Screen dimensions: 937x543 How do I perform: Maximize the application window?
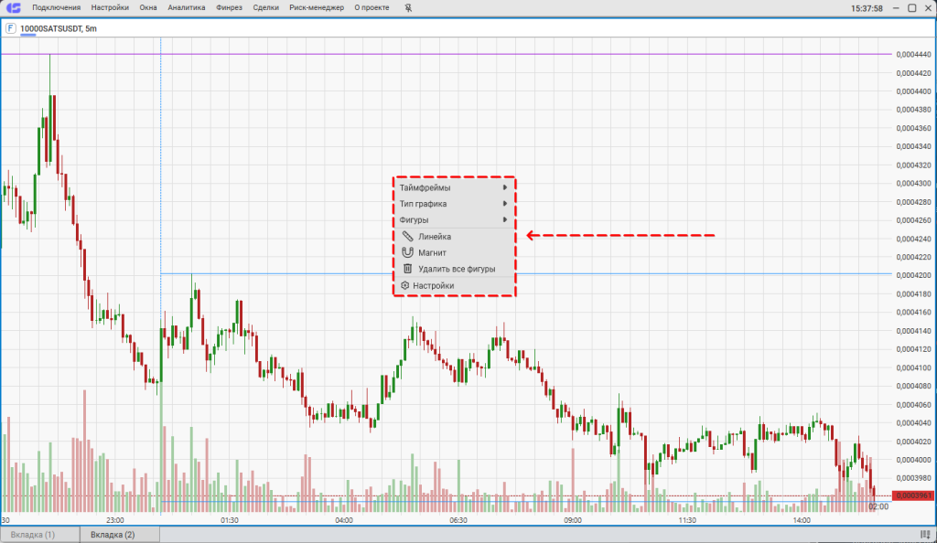click(912, 7)
